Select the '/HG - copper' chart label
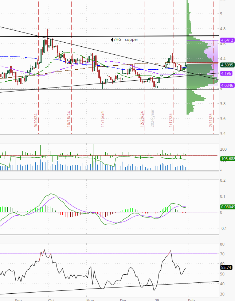 tap(126, 39)
